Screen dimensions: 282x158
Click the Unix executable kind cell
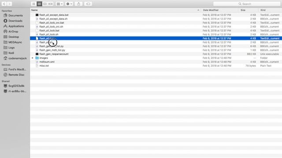(269, 54)
